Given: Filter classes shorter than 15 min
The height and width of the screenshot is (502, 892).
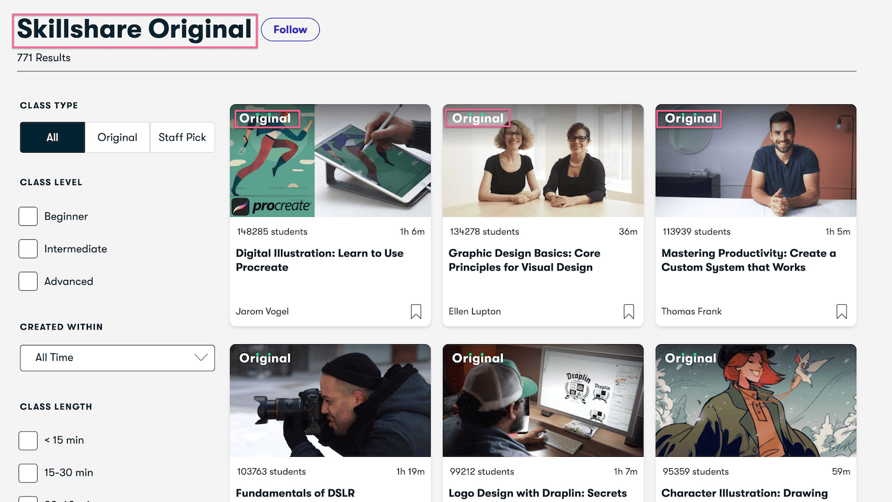Looking at the screenshot, I should pos(28,440).
